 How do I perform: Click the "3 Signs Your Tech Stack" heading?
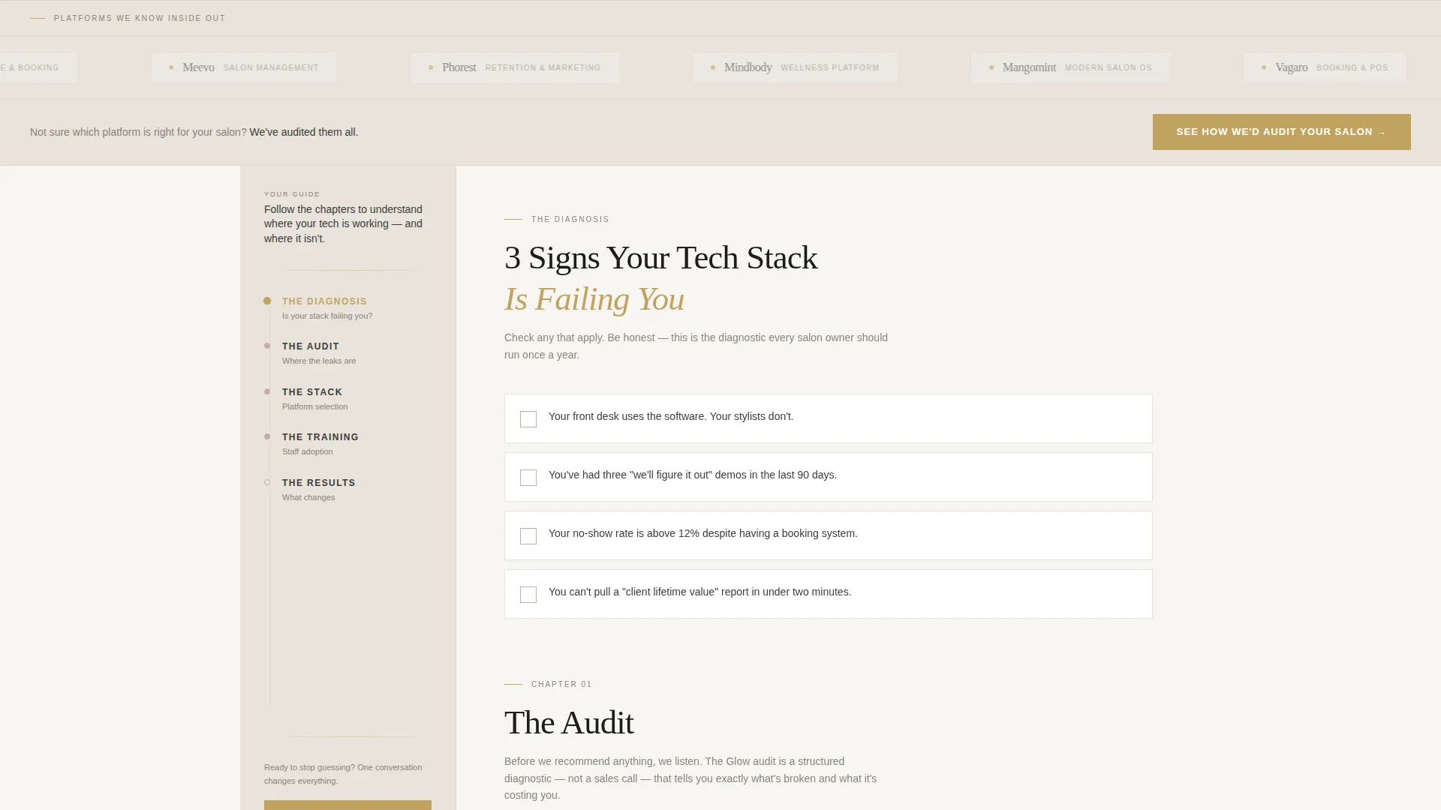[x=660, y=258]
